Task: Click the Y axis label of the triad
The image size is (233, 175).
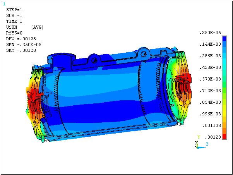Action: click(x=198, y=137)
